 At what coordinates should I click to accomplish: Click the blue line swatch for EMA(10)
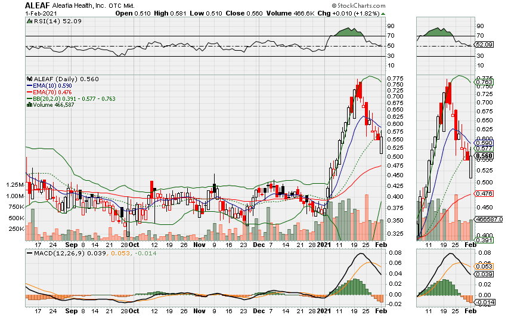point(29,86)
